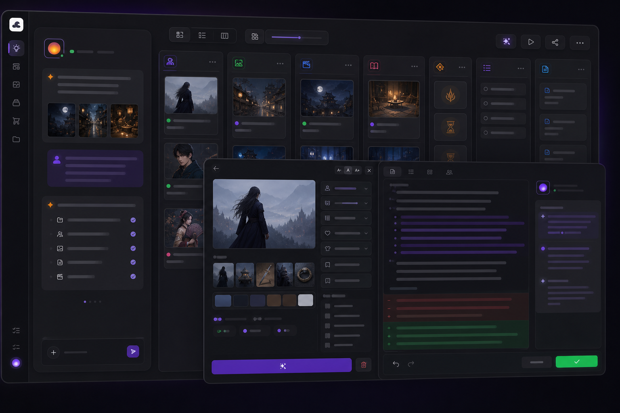Pick the slate blue color swatch
The width and height of the screenshot is (620, 413).
click(223, 300)
